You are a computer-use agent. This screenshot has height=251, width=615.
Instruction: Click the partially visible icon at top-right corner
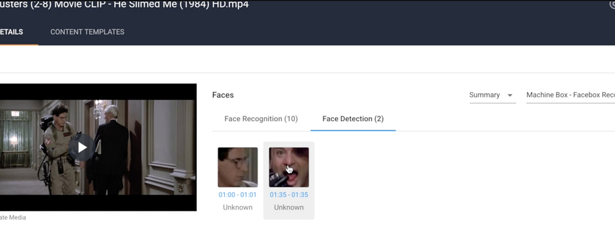pyautogui.click(x=612, y=4)
